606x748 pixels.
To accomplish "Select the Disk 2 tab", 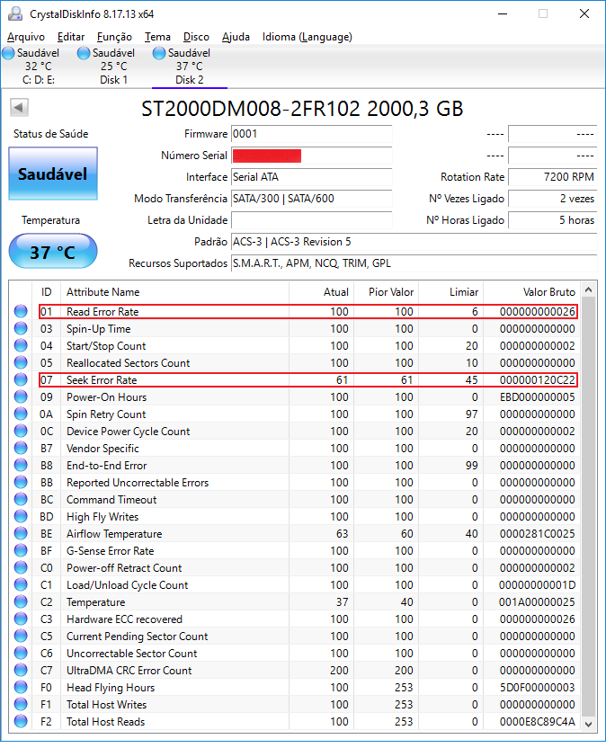I will (x=190, y=67).
